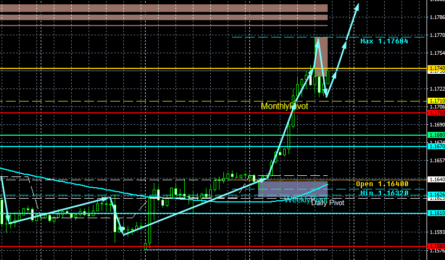The width and height of the screenshot is (445, 260).
Task: Select the cyan 1.1626 price tag
Action: click(436, 195)
